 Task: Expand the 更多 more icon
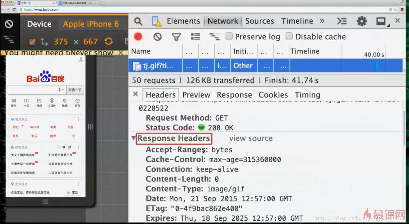[x=78, y=103]
